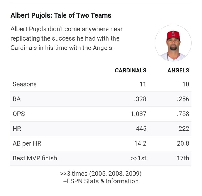Click the ">>3 times (2005, 2008, 2009)" footnote
This screenshot has width=202, height=196.
tap(101, 174)
